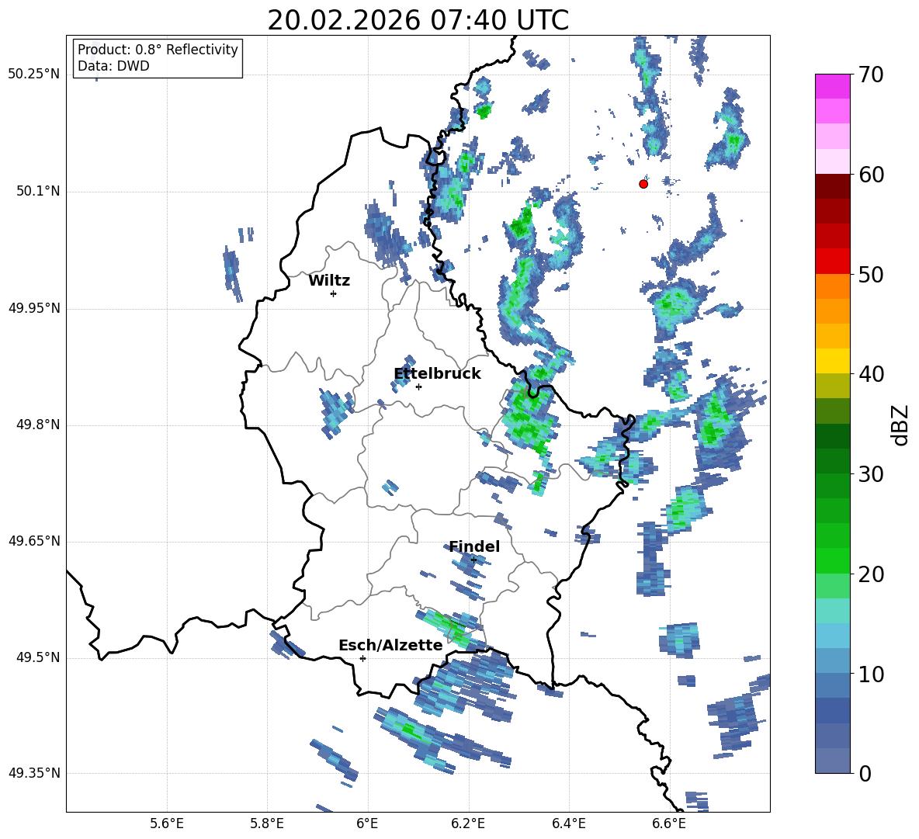
Task: Click the dark maroon colorbar swatch below 60
Action: tap(832, 186)
